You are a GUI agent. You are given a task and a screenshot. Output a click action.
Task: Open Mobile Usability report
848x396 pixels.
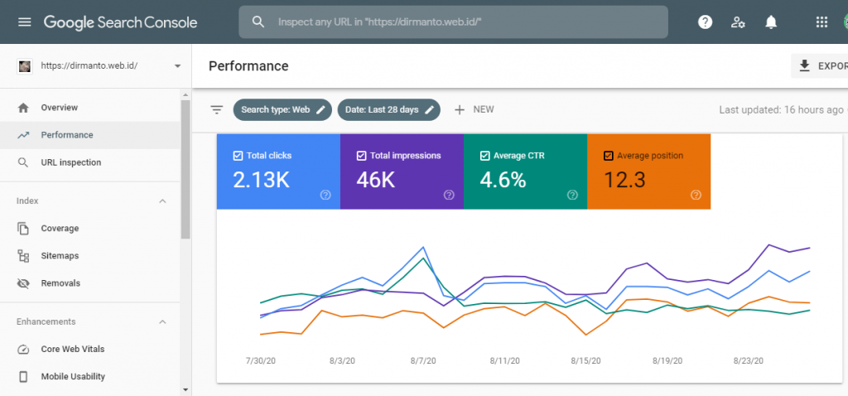[x=89, y=376]
